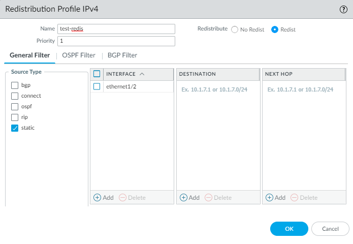This screenshot has height=244, width=353.
Task: Click Delete icon under Next Hop list
Action: click(295, 198)
